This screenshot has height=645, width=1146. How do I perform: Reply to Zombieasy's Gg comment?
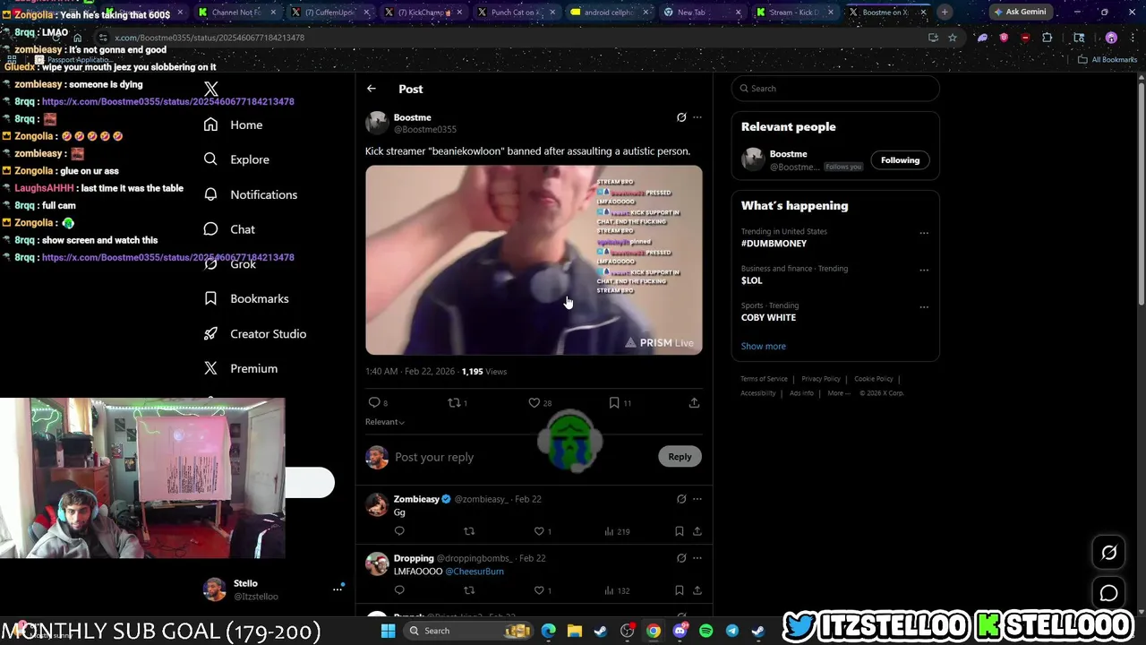[399, 531]
